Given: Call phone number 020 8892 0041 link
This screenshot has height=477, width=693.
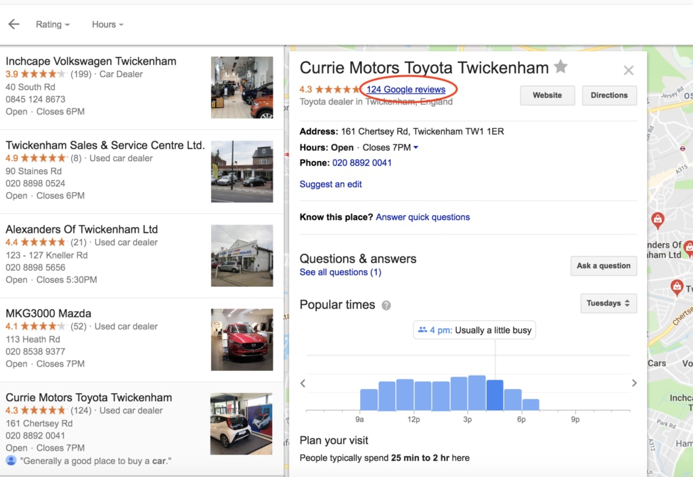Looking at the screenshot, I should (x=362, y=162).
